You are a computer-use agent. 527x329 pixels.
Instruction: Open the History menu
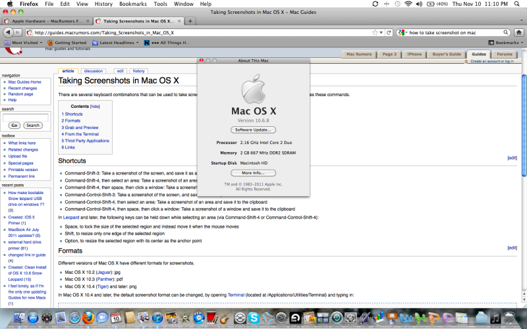pos(103,4)
